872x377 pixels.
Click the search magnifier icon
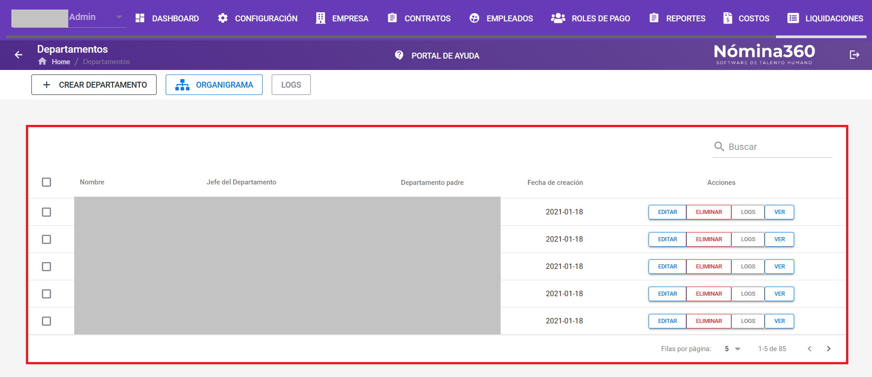(x=719, y=146)
